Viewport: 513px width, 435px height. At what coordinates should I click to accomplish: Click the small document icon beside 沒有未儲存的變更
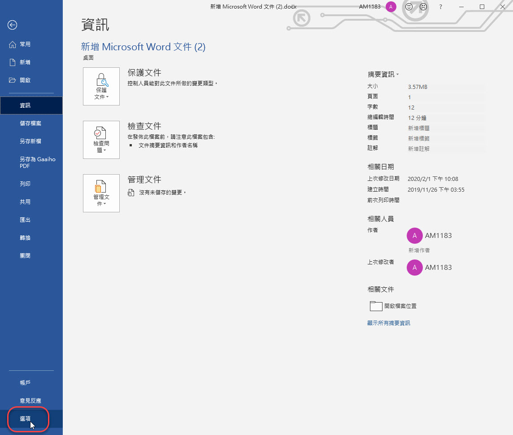pyautogui.click(x=131, y=193)
